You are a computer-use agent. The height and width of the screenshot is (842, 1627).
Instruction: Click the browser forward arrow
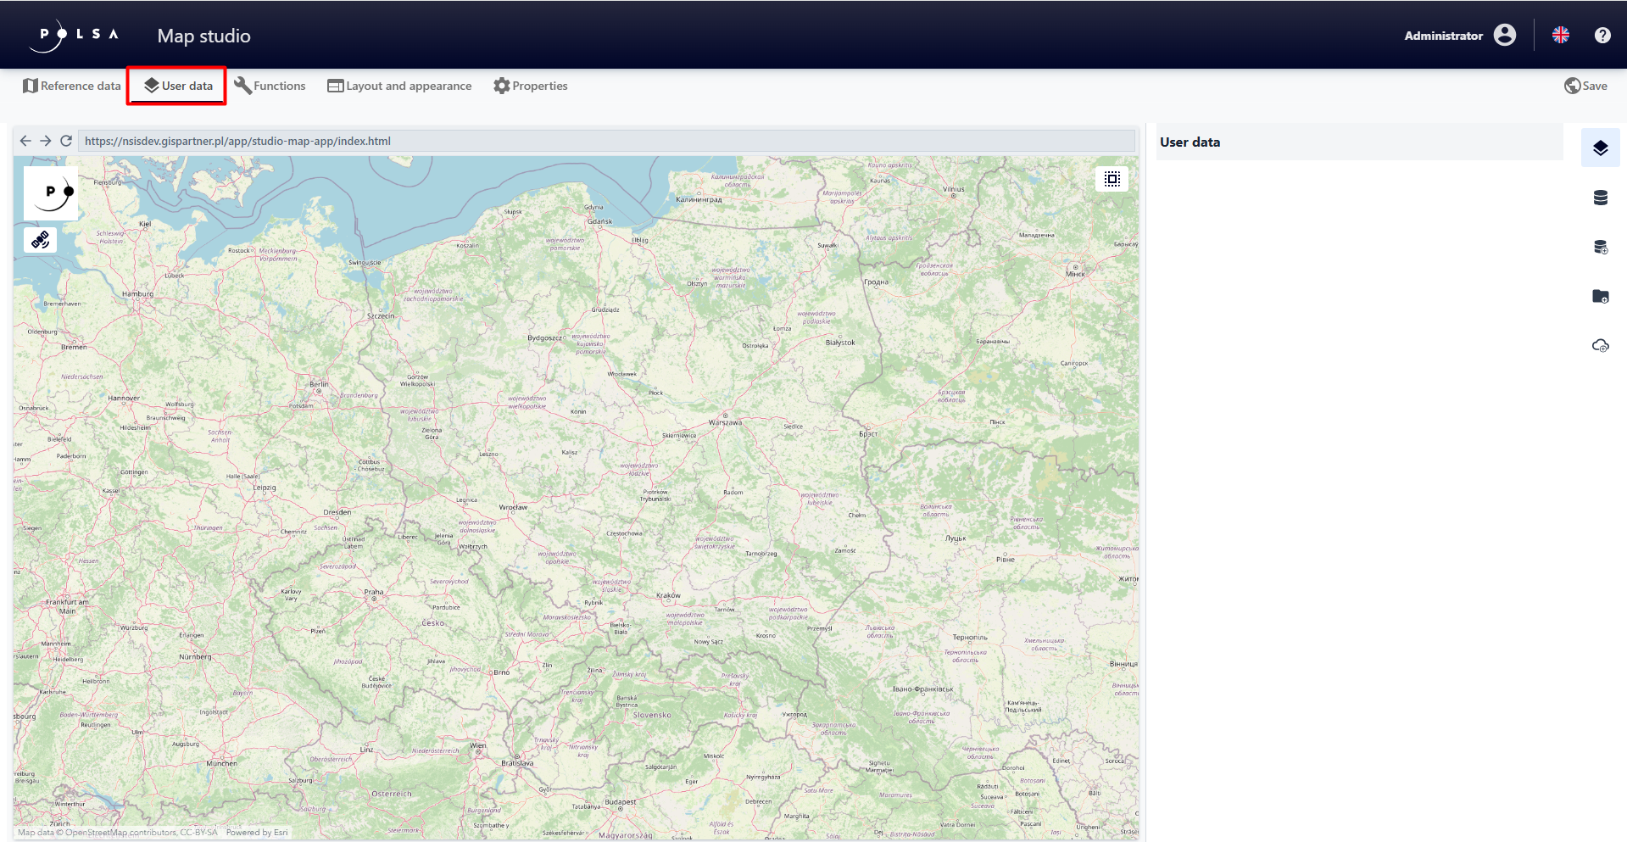tap(46, 141)
